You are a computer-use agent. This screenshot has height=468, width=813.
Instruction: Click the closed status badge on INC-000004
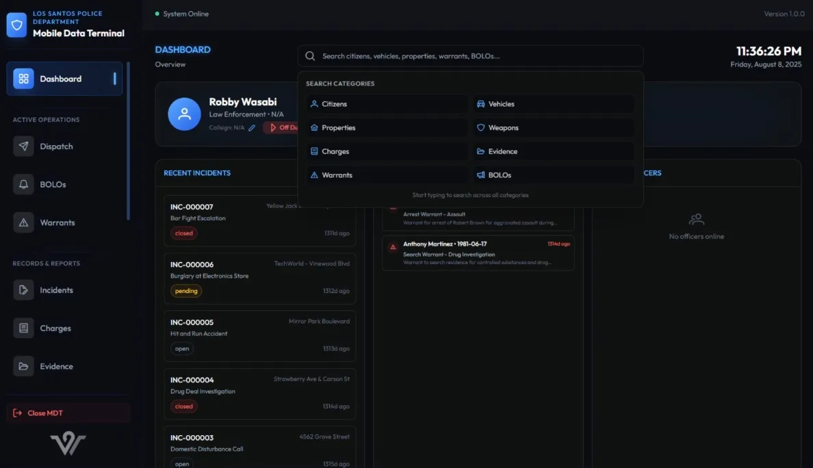(183, 406)
